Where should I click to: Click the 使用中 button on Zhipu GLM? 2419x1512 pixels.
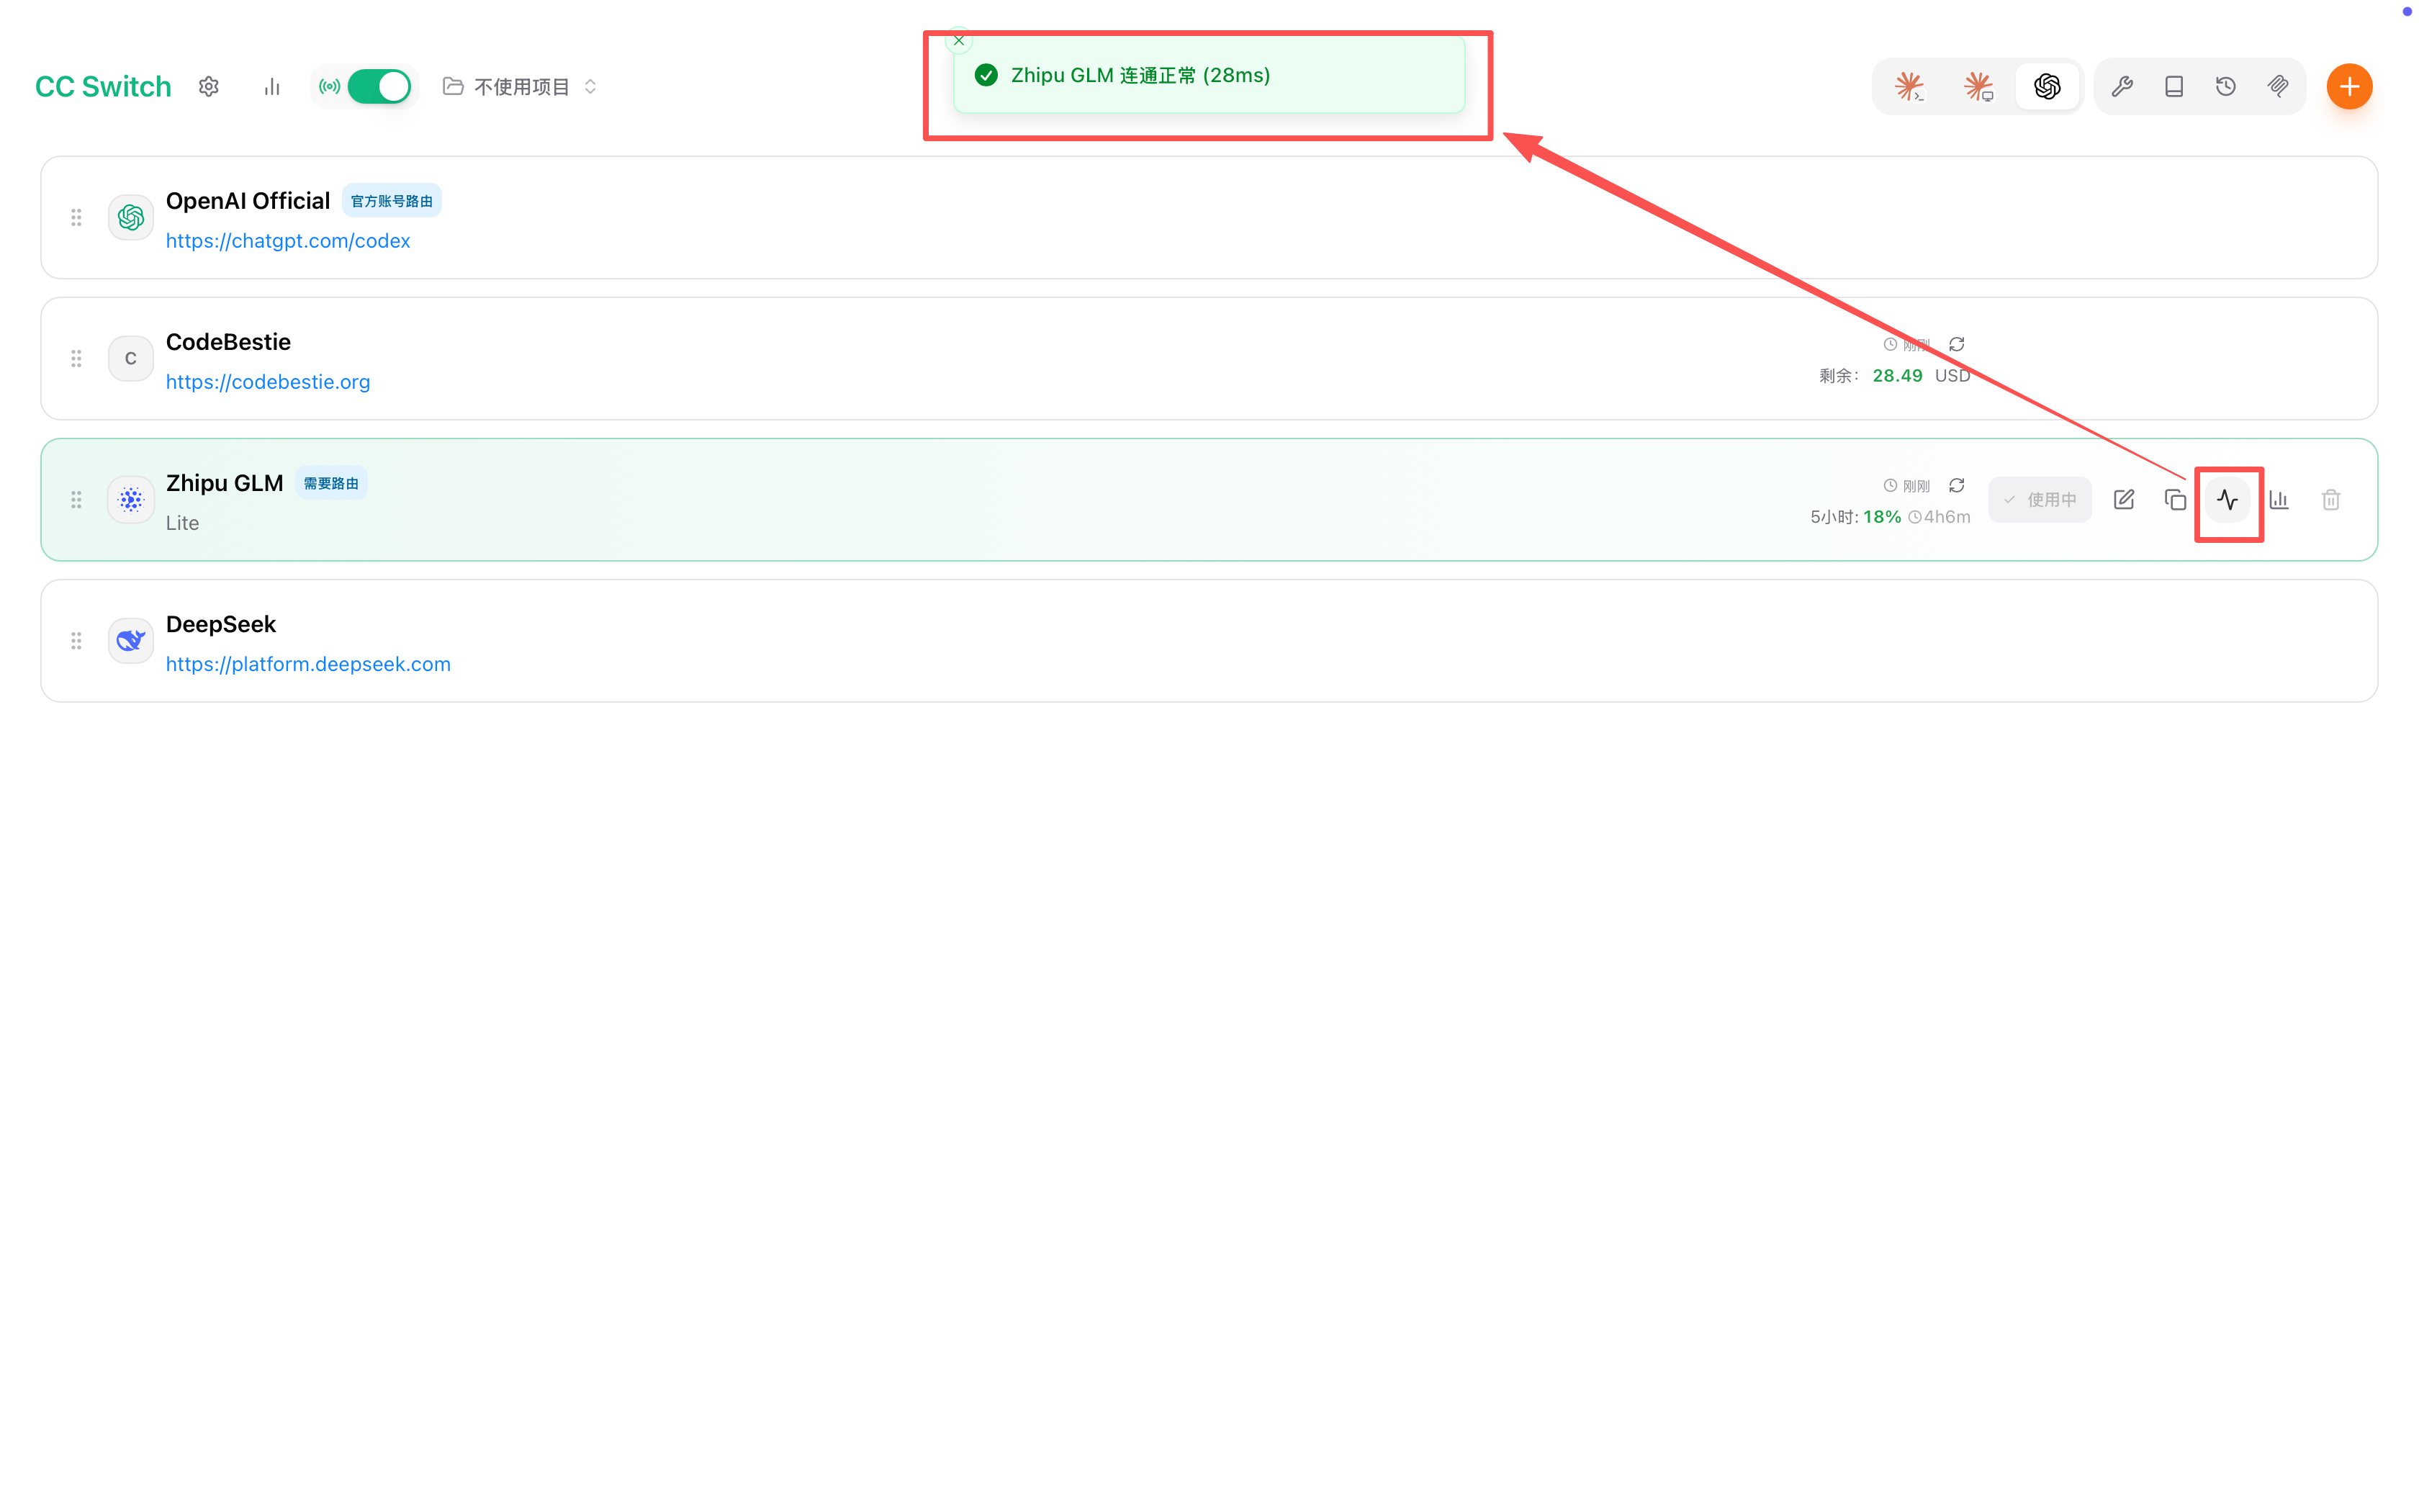[x=2040, y=500]
